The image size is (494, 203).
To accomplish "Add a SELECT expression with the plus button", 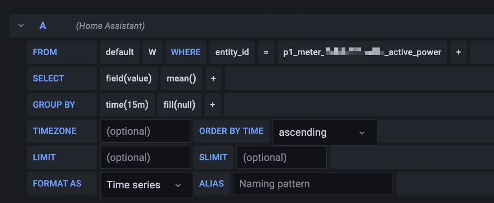I will click(213, 78).
